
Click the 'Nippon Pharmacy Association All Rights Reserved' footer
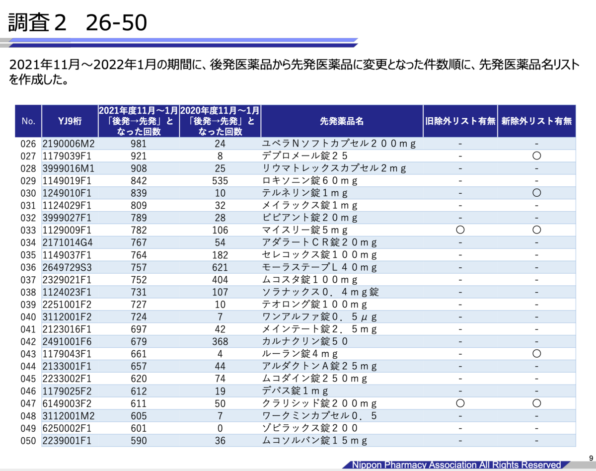click(456, 465)
